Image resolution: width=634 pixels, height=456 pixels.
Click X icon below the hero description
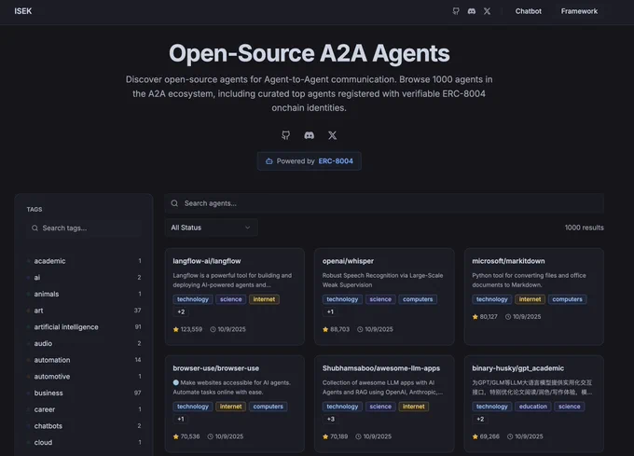pos(332,135)
